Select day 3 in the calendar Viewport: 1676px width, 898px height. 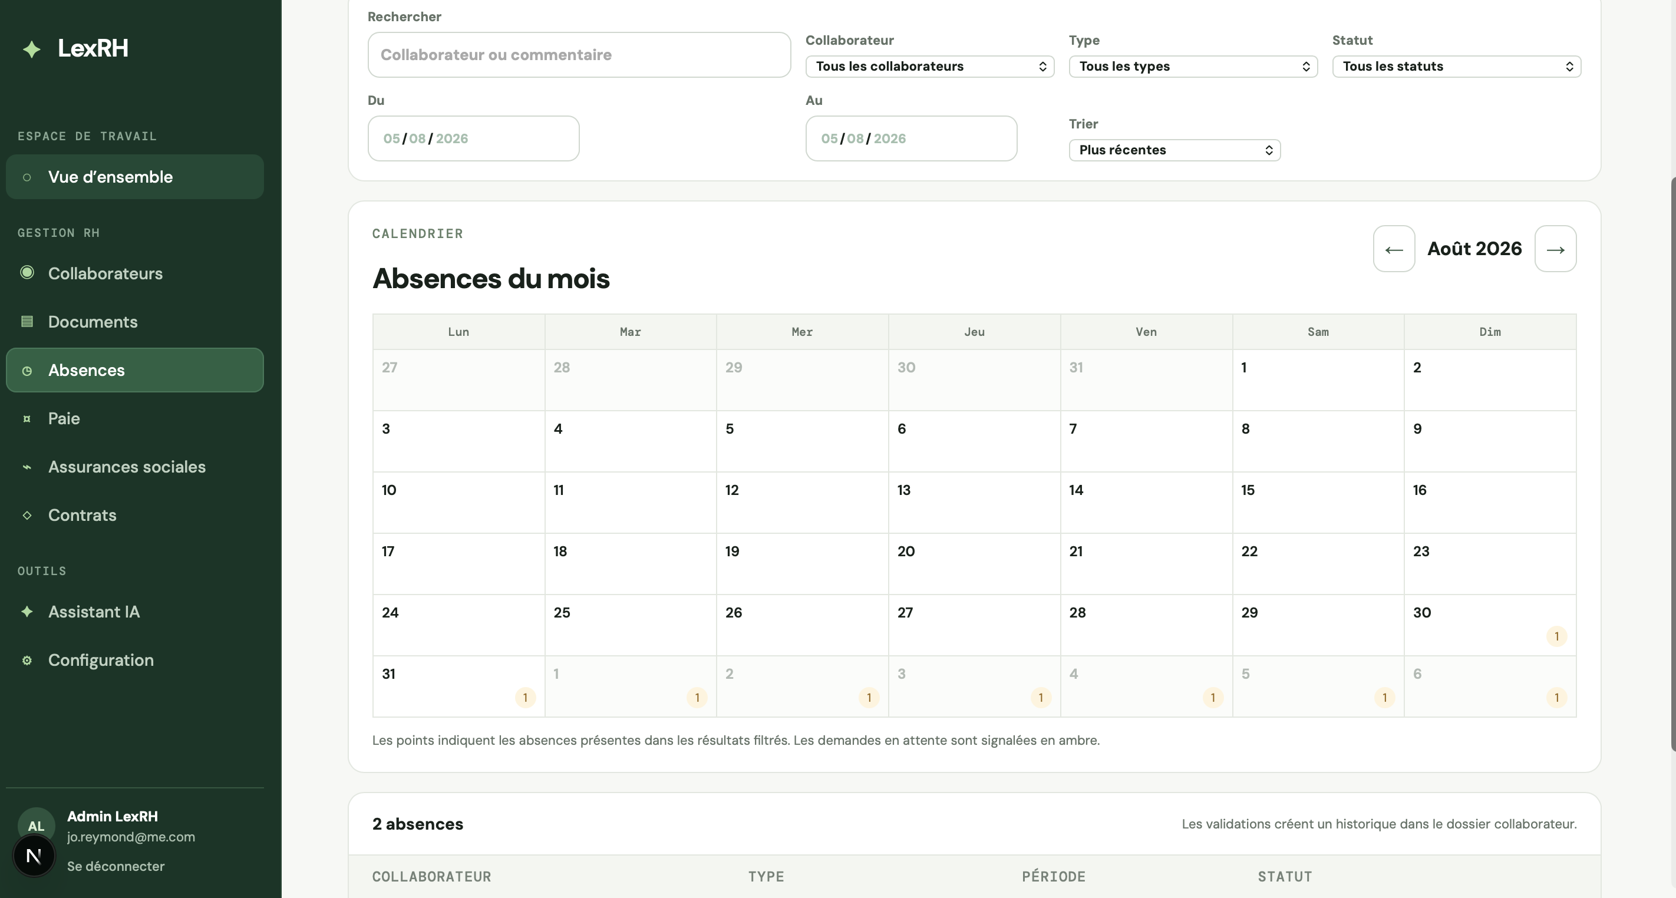coord(458,441)
